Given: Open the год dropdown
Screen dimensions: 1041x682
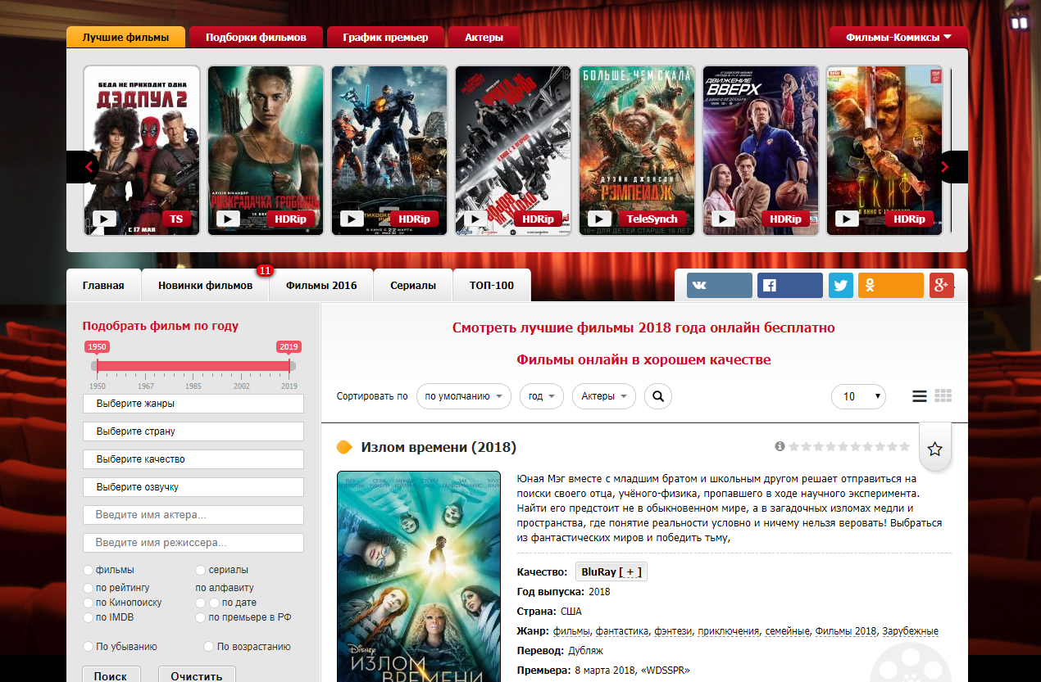Looking at the screenshot, I should point(542,396).
